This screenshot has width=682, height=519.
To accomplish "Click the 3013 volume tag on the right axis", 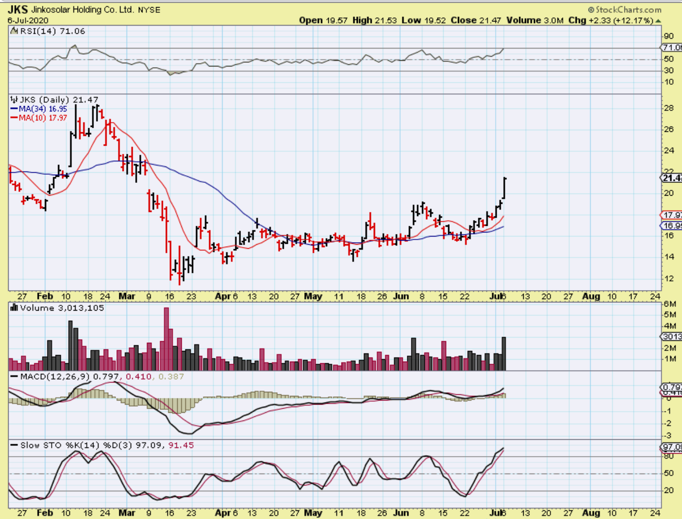I will pos(672,336).
